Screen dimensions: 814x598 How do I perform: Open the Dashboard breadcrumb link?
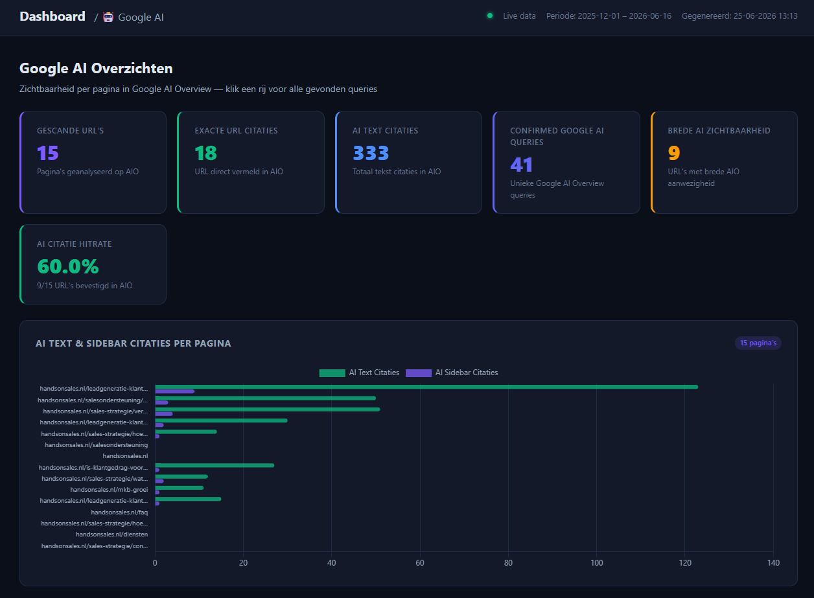click(x=52, y=16)
